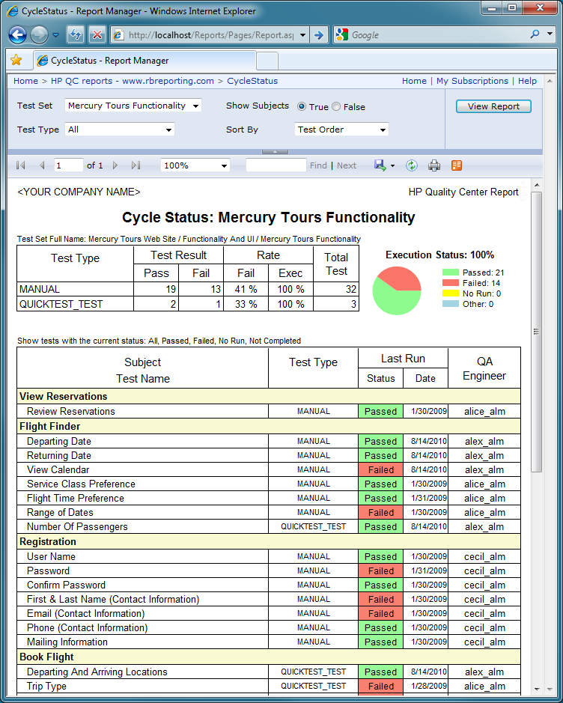This screenshot has width=563, height=703.
Task: Click the Find text input field
Action: tap(276, 165)
